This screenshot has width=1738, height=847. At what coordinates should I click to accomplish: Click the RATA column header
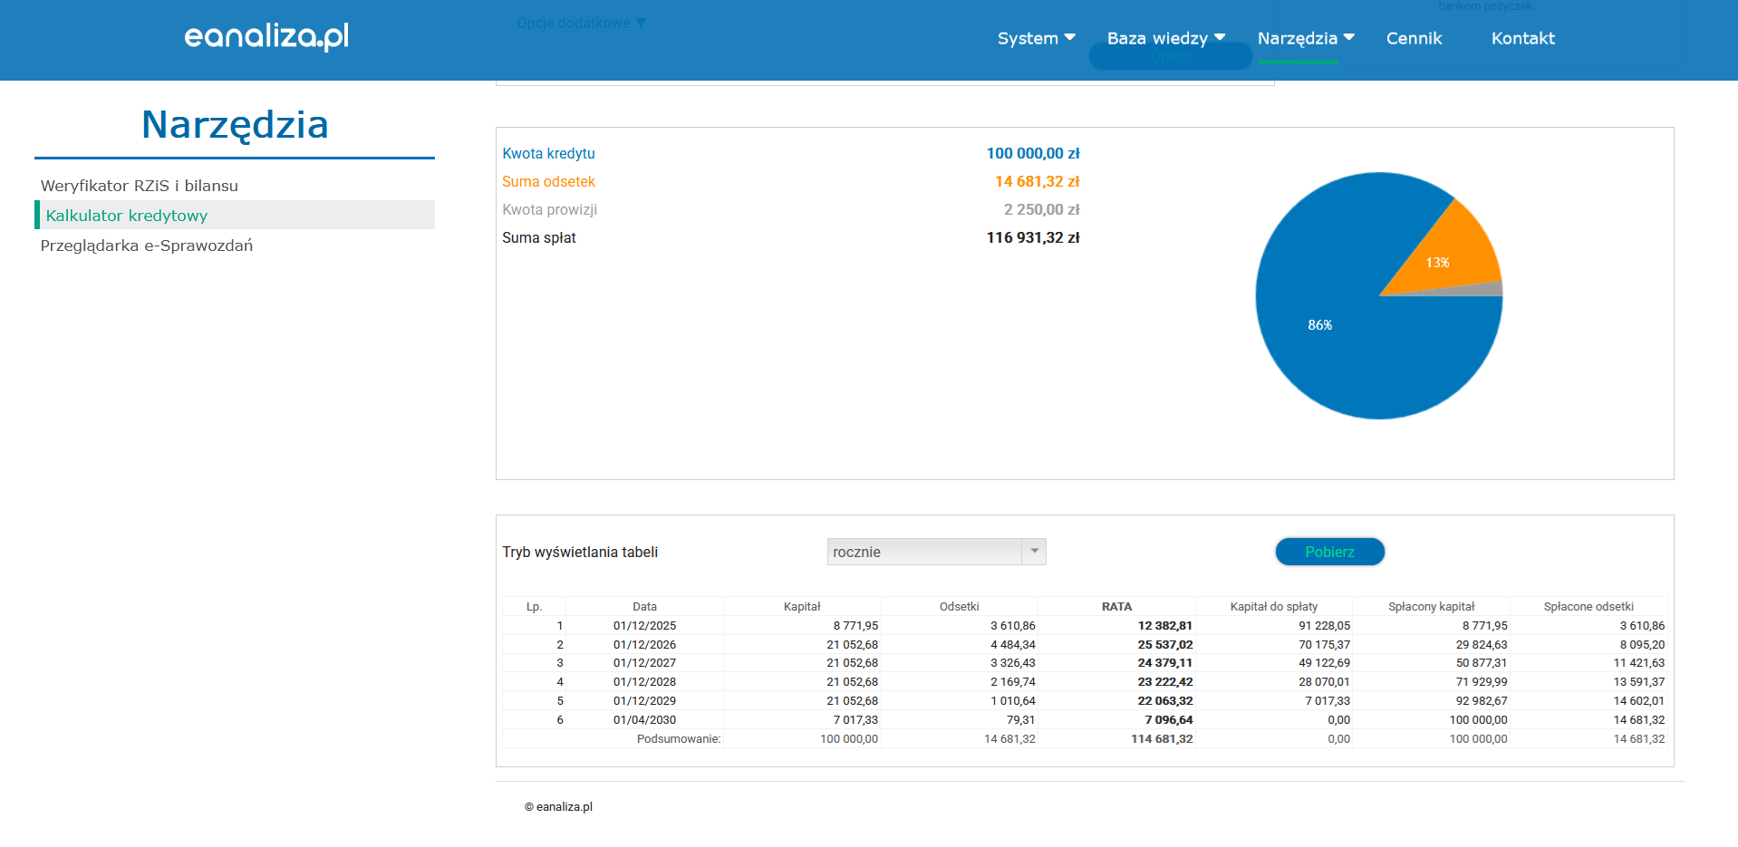tap(1116, 607)
